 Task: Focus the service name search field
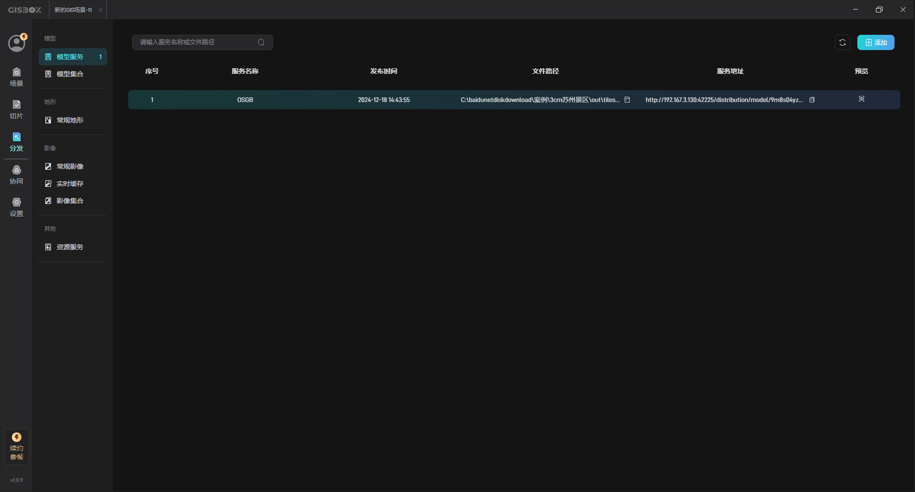[195, 42]
